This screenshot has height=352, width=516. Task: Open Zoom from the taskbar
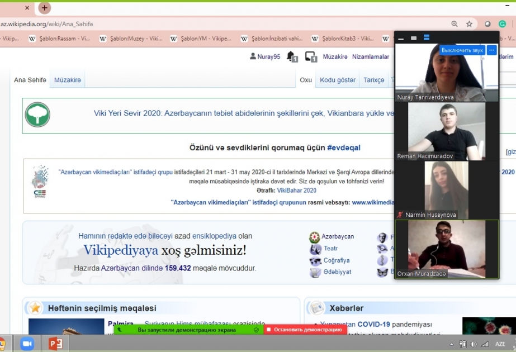pos(27,344)
